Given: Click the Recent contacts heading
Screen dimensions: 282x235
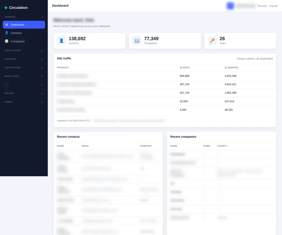Looking at the screenshot, I should coord(68,137).
